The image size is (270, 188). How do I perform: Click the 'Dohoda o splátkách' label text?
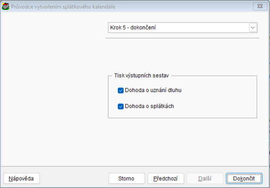(x=149, y=106)
